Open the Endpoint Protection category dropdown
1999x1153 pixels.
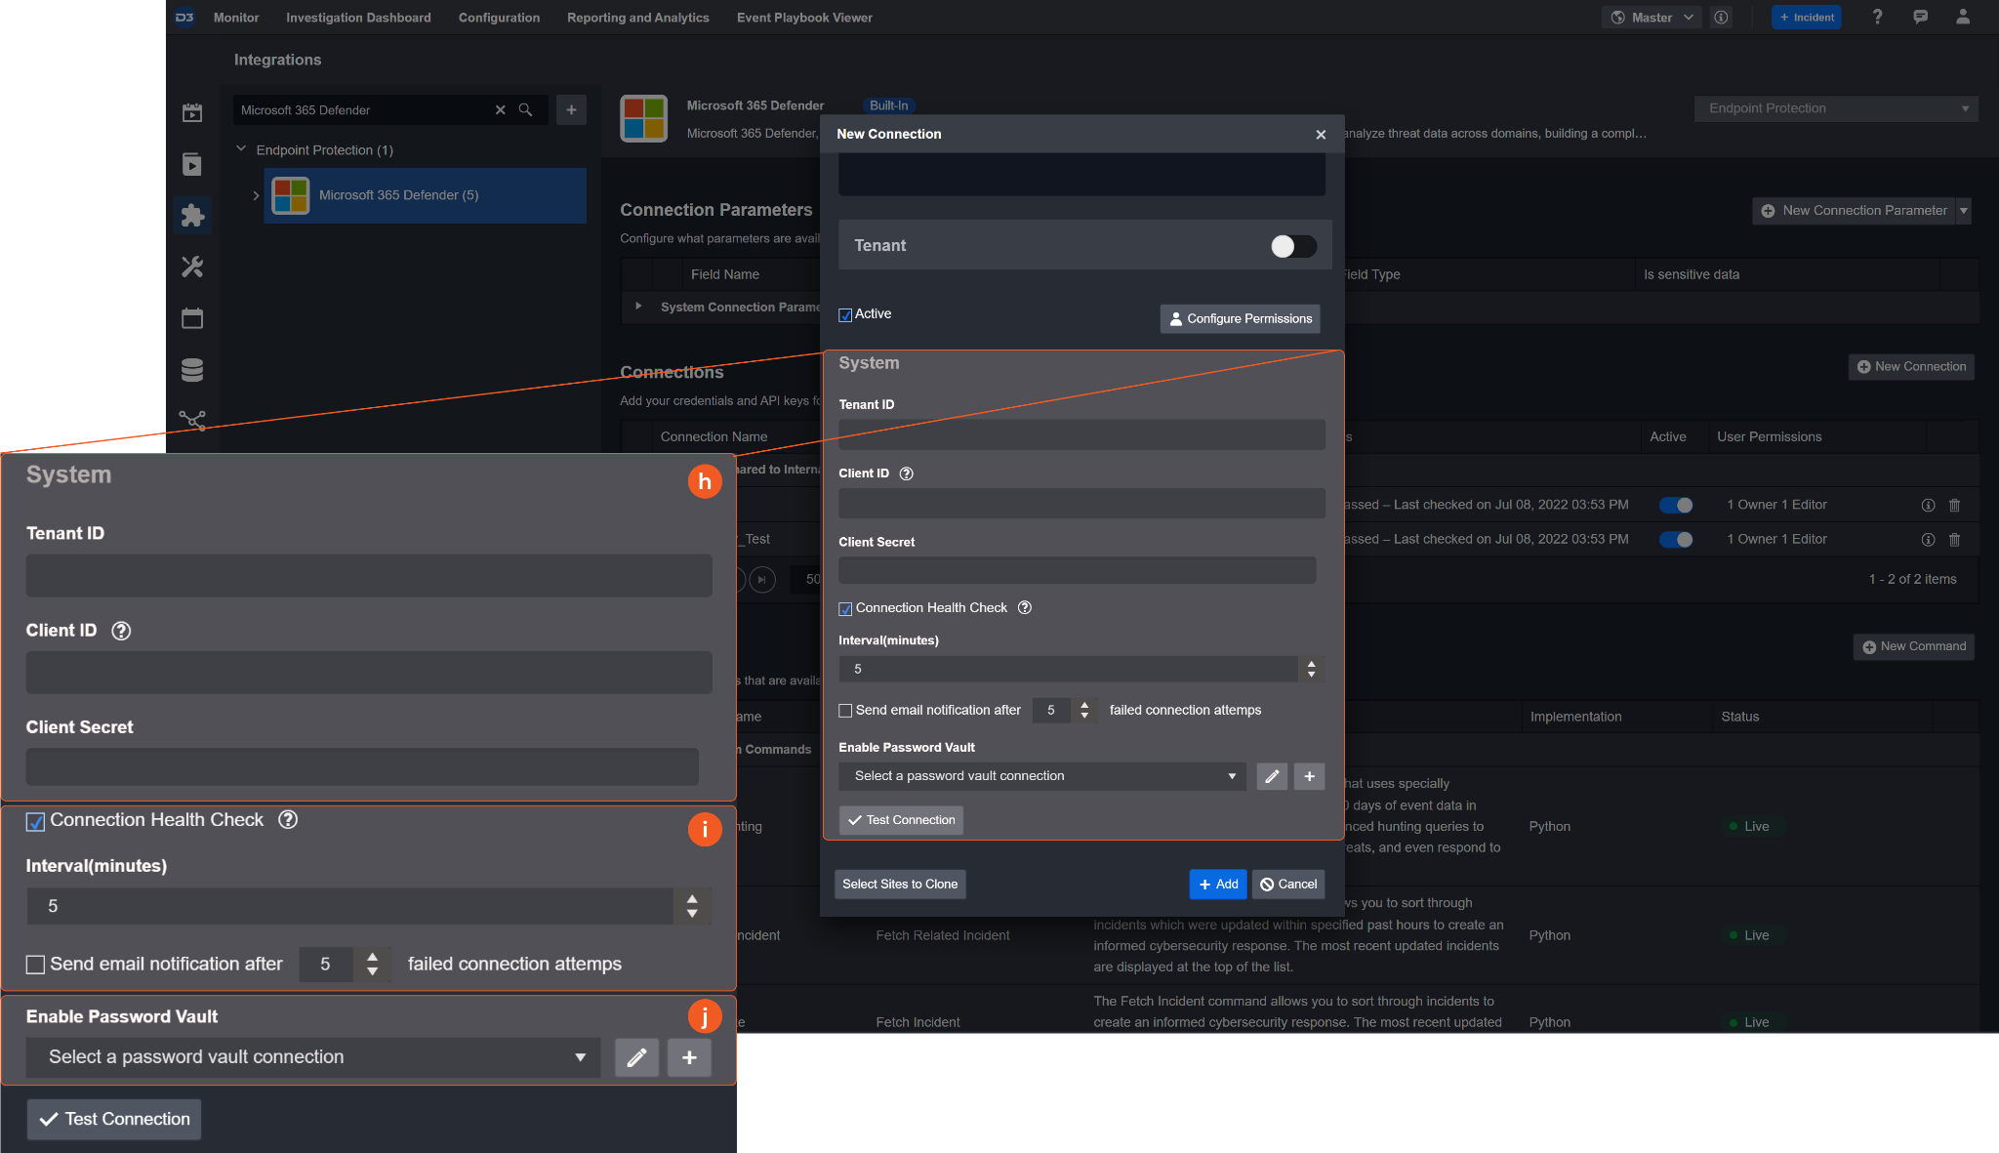coord(1835,108)
